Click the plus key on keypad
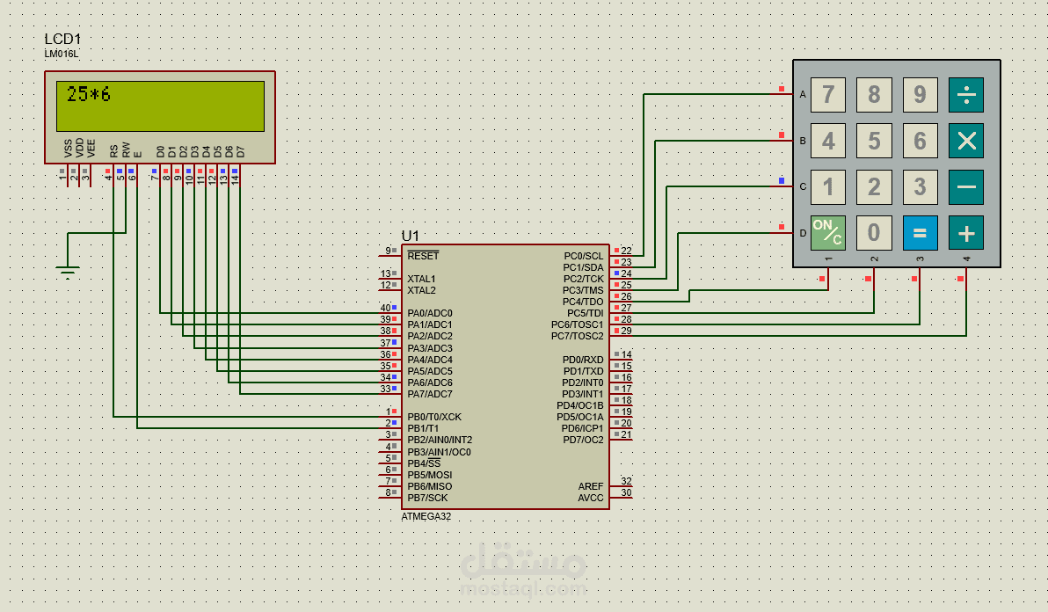 click(x=965, y=232)
